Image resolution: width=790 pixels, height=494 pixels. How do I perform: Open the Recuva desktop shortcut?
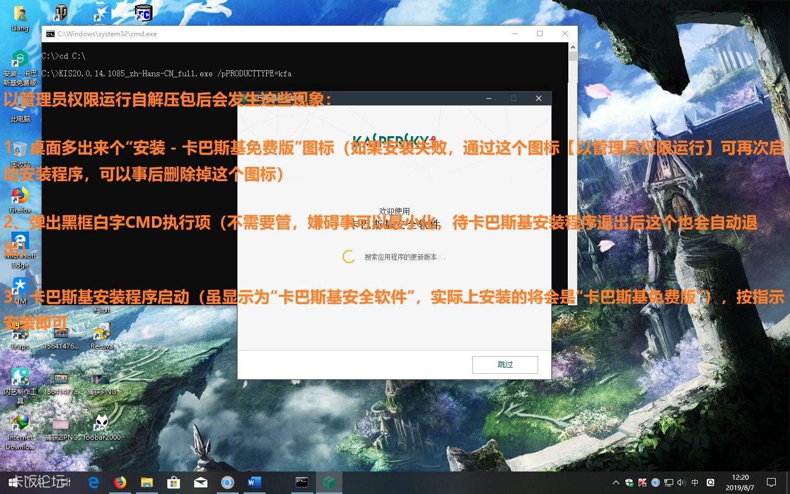click(101, 336)
